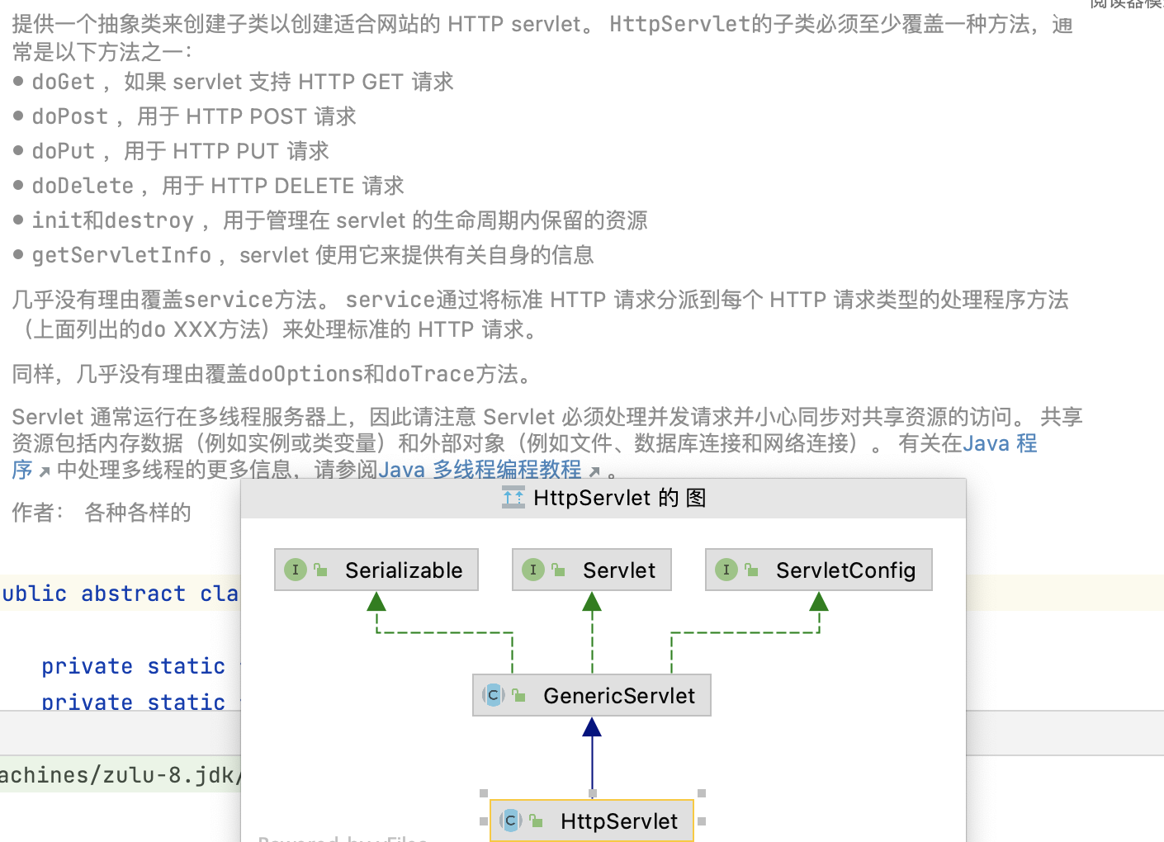Screen dimensions: 1164x842
Task: Click the class icon on the HttpServlet node
Action: click(511, 821)
